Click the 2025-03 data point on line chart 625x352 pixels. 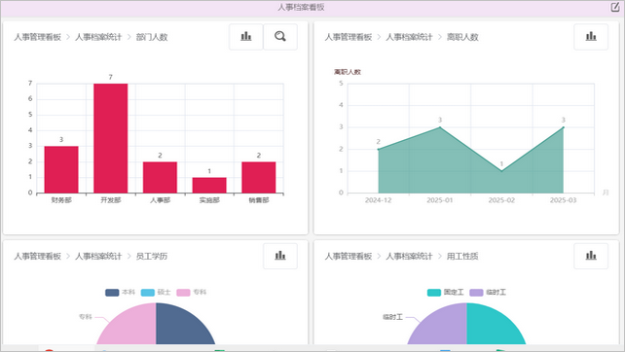tap(564, 127)
